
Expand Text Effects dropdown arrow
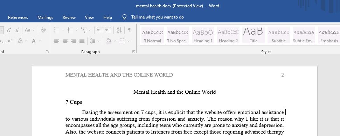click(26, 41)
